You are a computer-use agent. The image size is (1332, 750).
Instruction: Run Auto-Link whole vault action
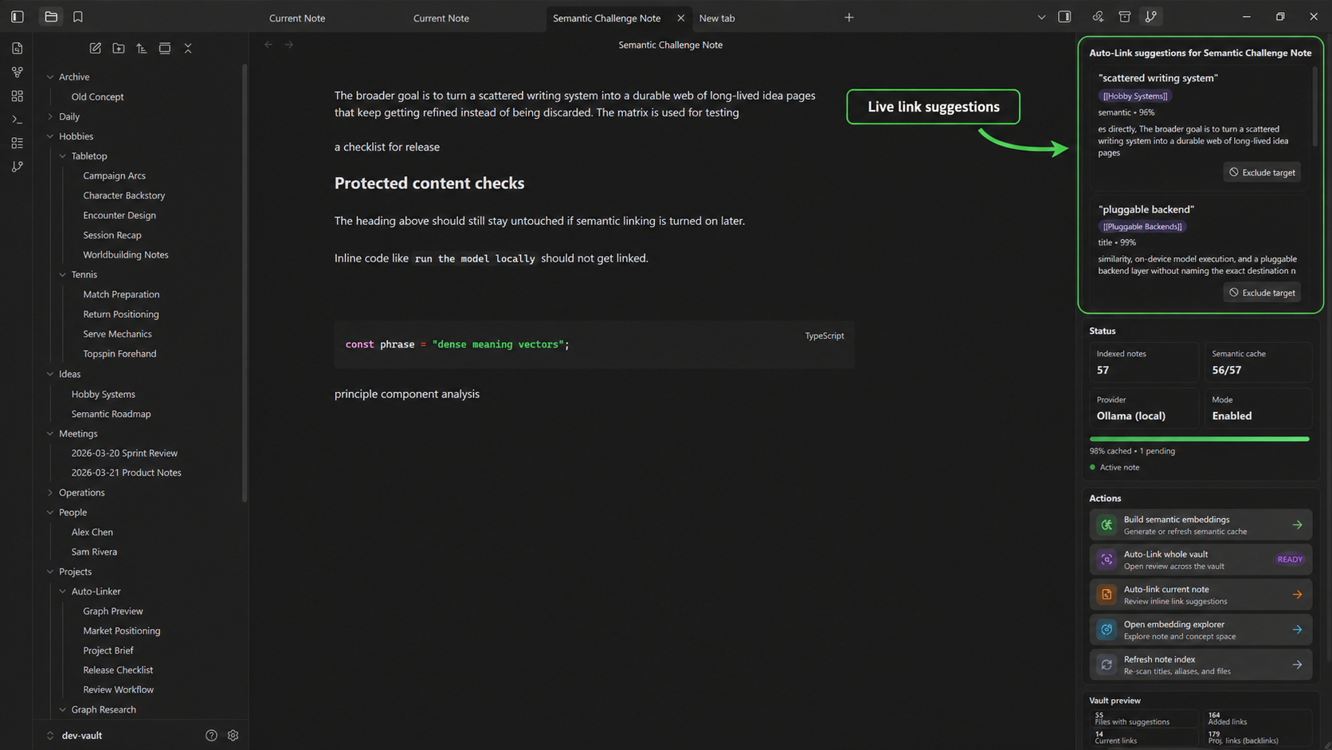[1201, 560]
